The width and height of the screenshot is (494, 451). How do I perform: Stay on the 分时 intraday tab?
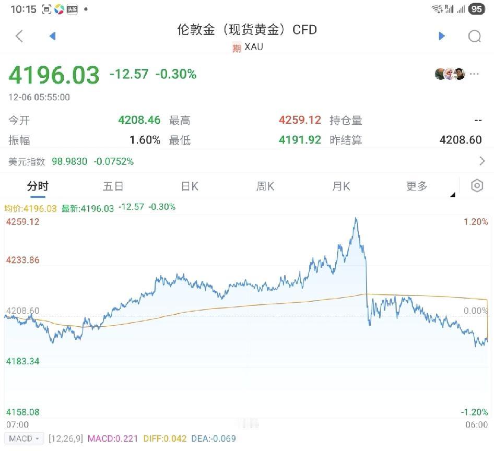pyautogui.click(x=38, y=186)
